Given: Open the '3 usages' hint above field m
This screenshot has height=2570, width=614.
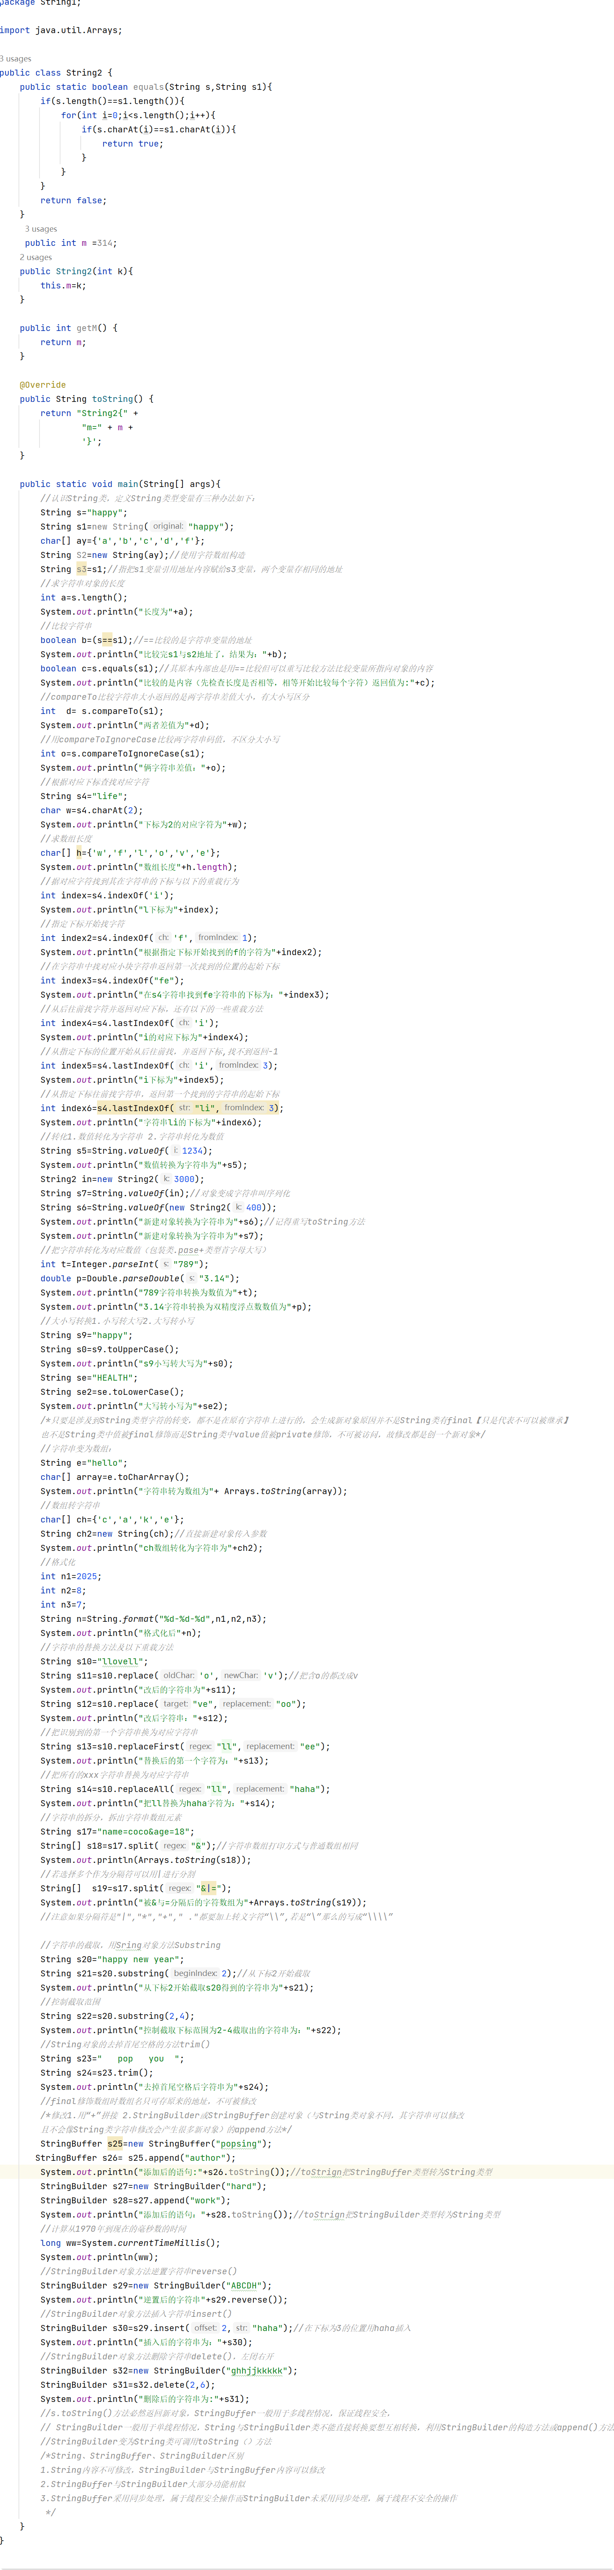Looking at the screenshot, I should coord(41,229).
